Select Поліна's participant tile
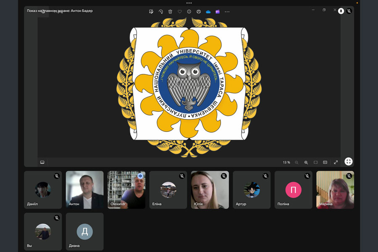 pyautogui.click(x=293, y=190)
